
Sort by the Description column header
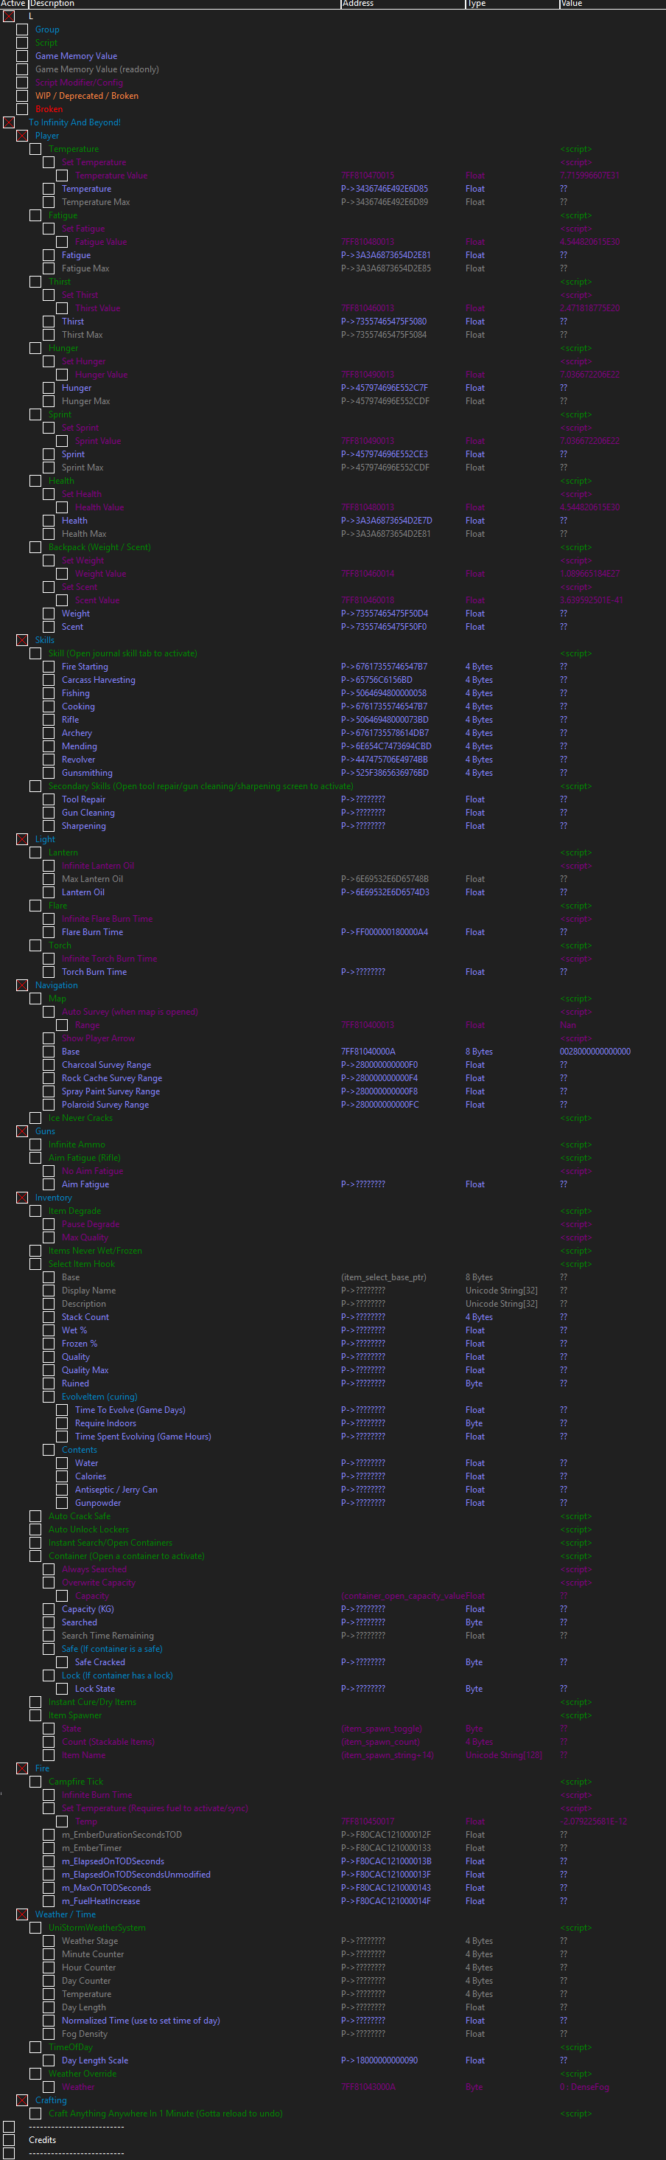(x=184, y=4)
